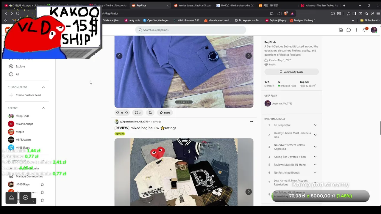Screen dimensions: 381x214
Task: Click mixed bag haul photo thumbnail
Action: (x=184, y=172)
